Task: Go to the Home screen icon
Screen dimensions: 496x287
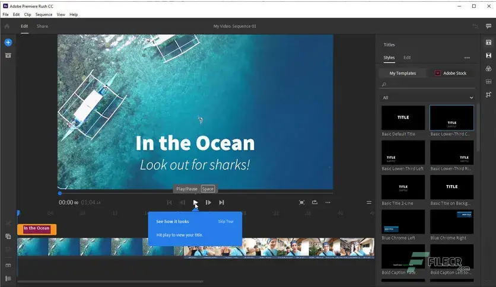Action: click(7, 26)
